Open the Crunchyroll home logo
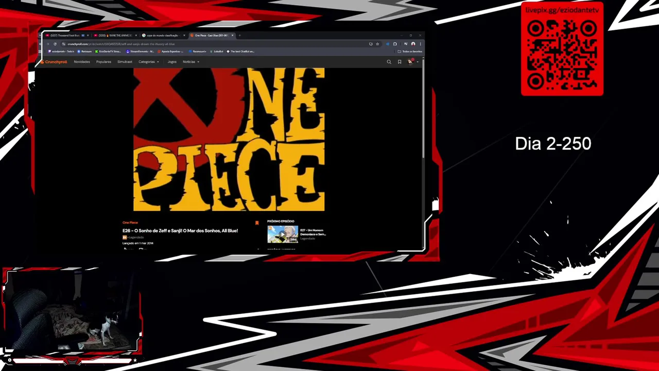 (x=54, y=62)
